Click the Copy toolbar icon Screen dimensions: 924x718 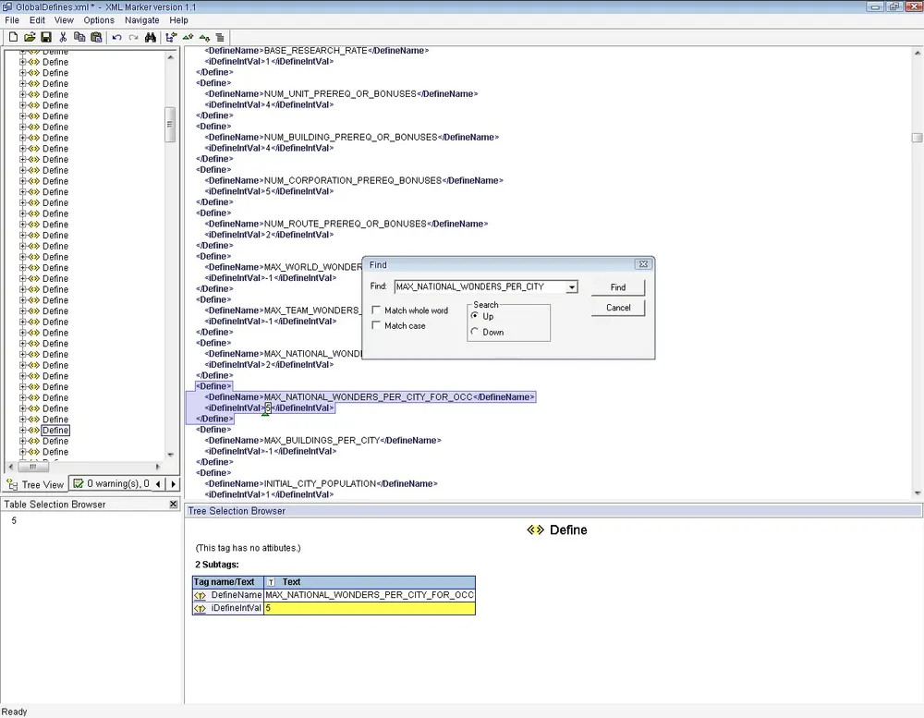pyautogui.click(x=79, y=37)
